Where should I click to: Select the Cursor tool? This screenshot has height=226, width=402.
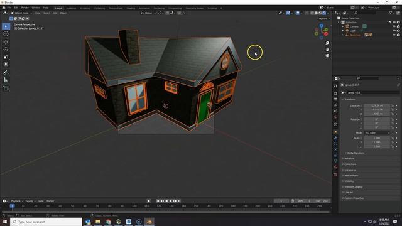coord(6,34)
